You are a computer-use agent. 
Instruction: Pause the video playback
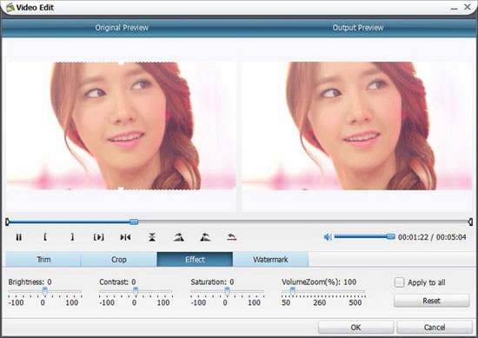[x=18, y=237]
